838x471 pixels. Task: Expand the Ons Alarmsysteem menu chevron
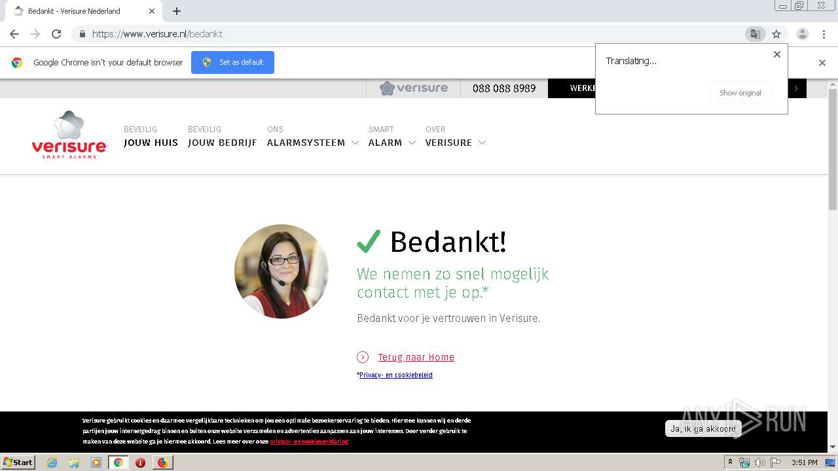pyautogui.click(x=355, y=143)
